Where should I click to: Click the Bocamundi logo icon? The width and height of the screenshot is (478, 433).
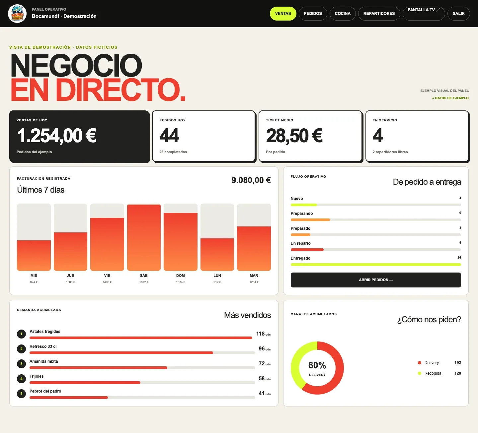pos(17,14)
